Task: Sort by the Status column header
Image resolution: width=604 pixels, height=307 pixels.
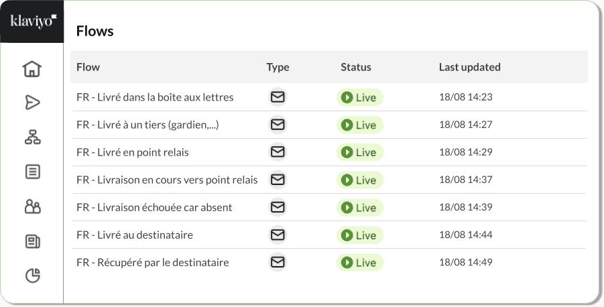Action: 356,67
